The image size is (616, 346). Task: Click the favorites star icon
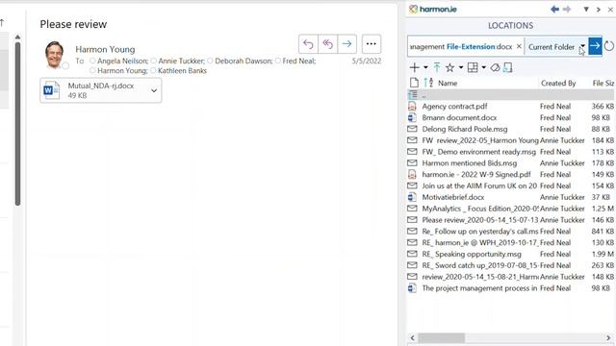click(x=449, y=67)
